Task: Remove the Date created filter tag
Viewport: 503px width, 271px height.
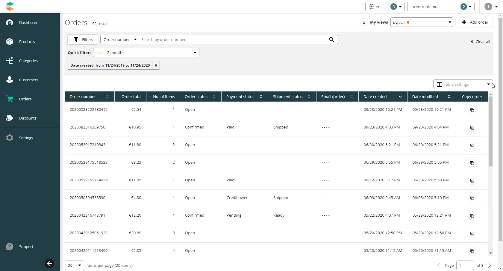Action: (x=156, y=65)
